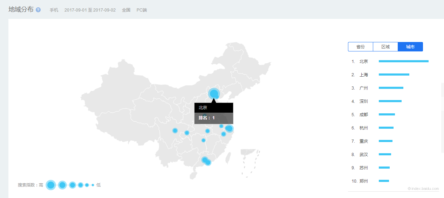Click the 手机 keyword label
Viewport: 444px width, 198px height.
54,10
